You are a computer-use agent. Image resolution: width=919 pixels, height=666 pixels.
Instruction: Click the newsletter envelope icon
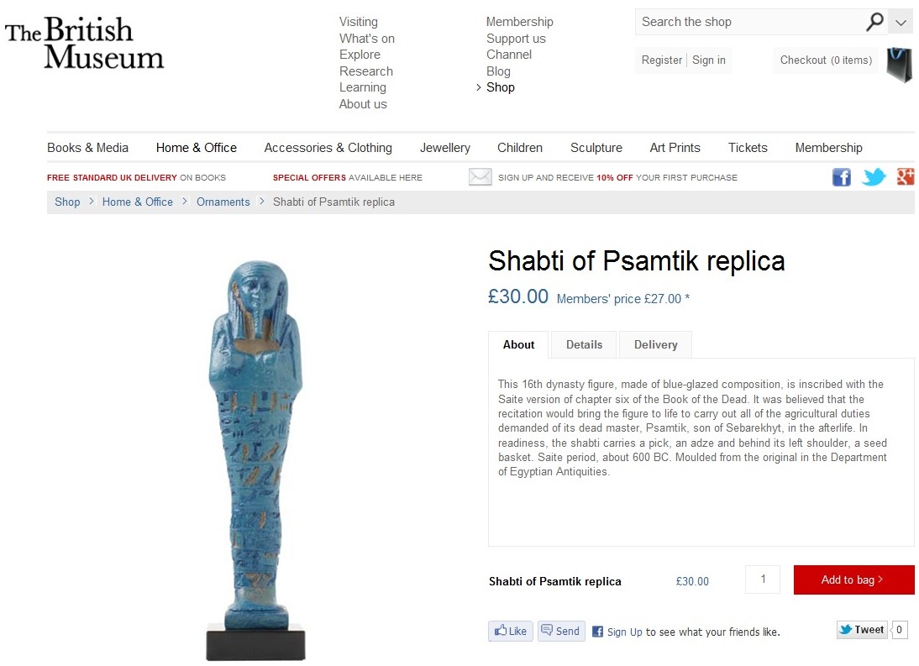(x=480, y=177)
